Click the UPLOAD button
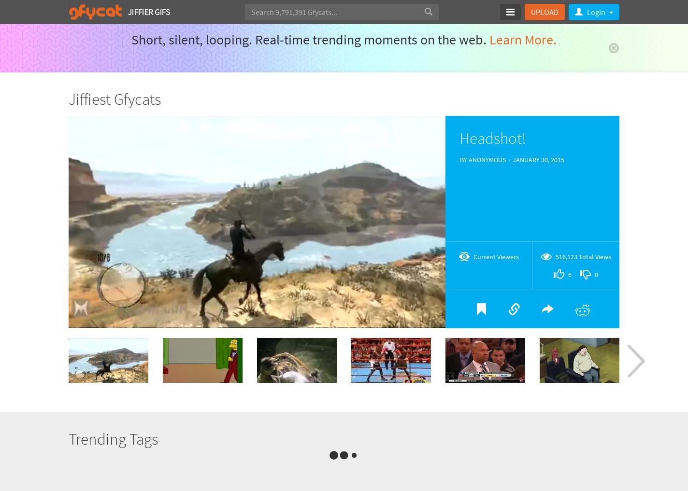 point(545,12)
